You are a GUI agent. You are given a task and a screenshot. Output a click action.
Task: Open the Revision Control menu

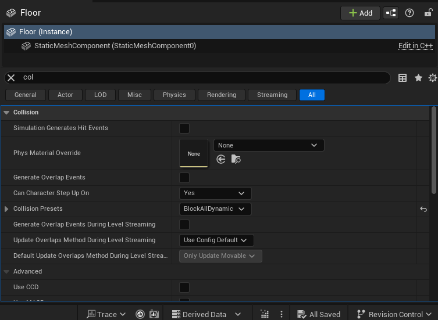(394, 314)
